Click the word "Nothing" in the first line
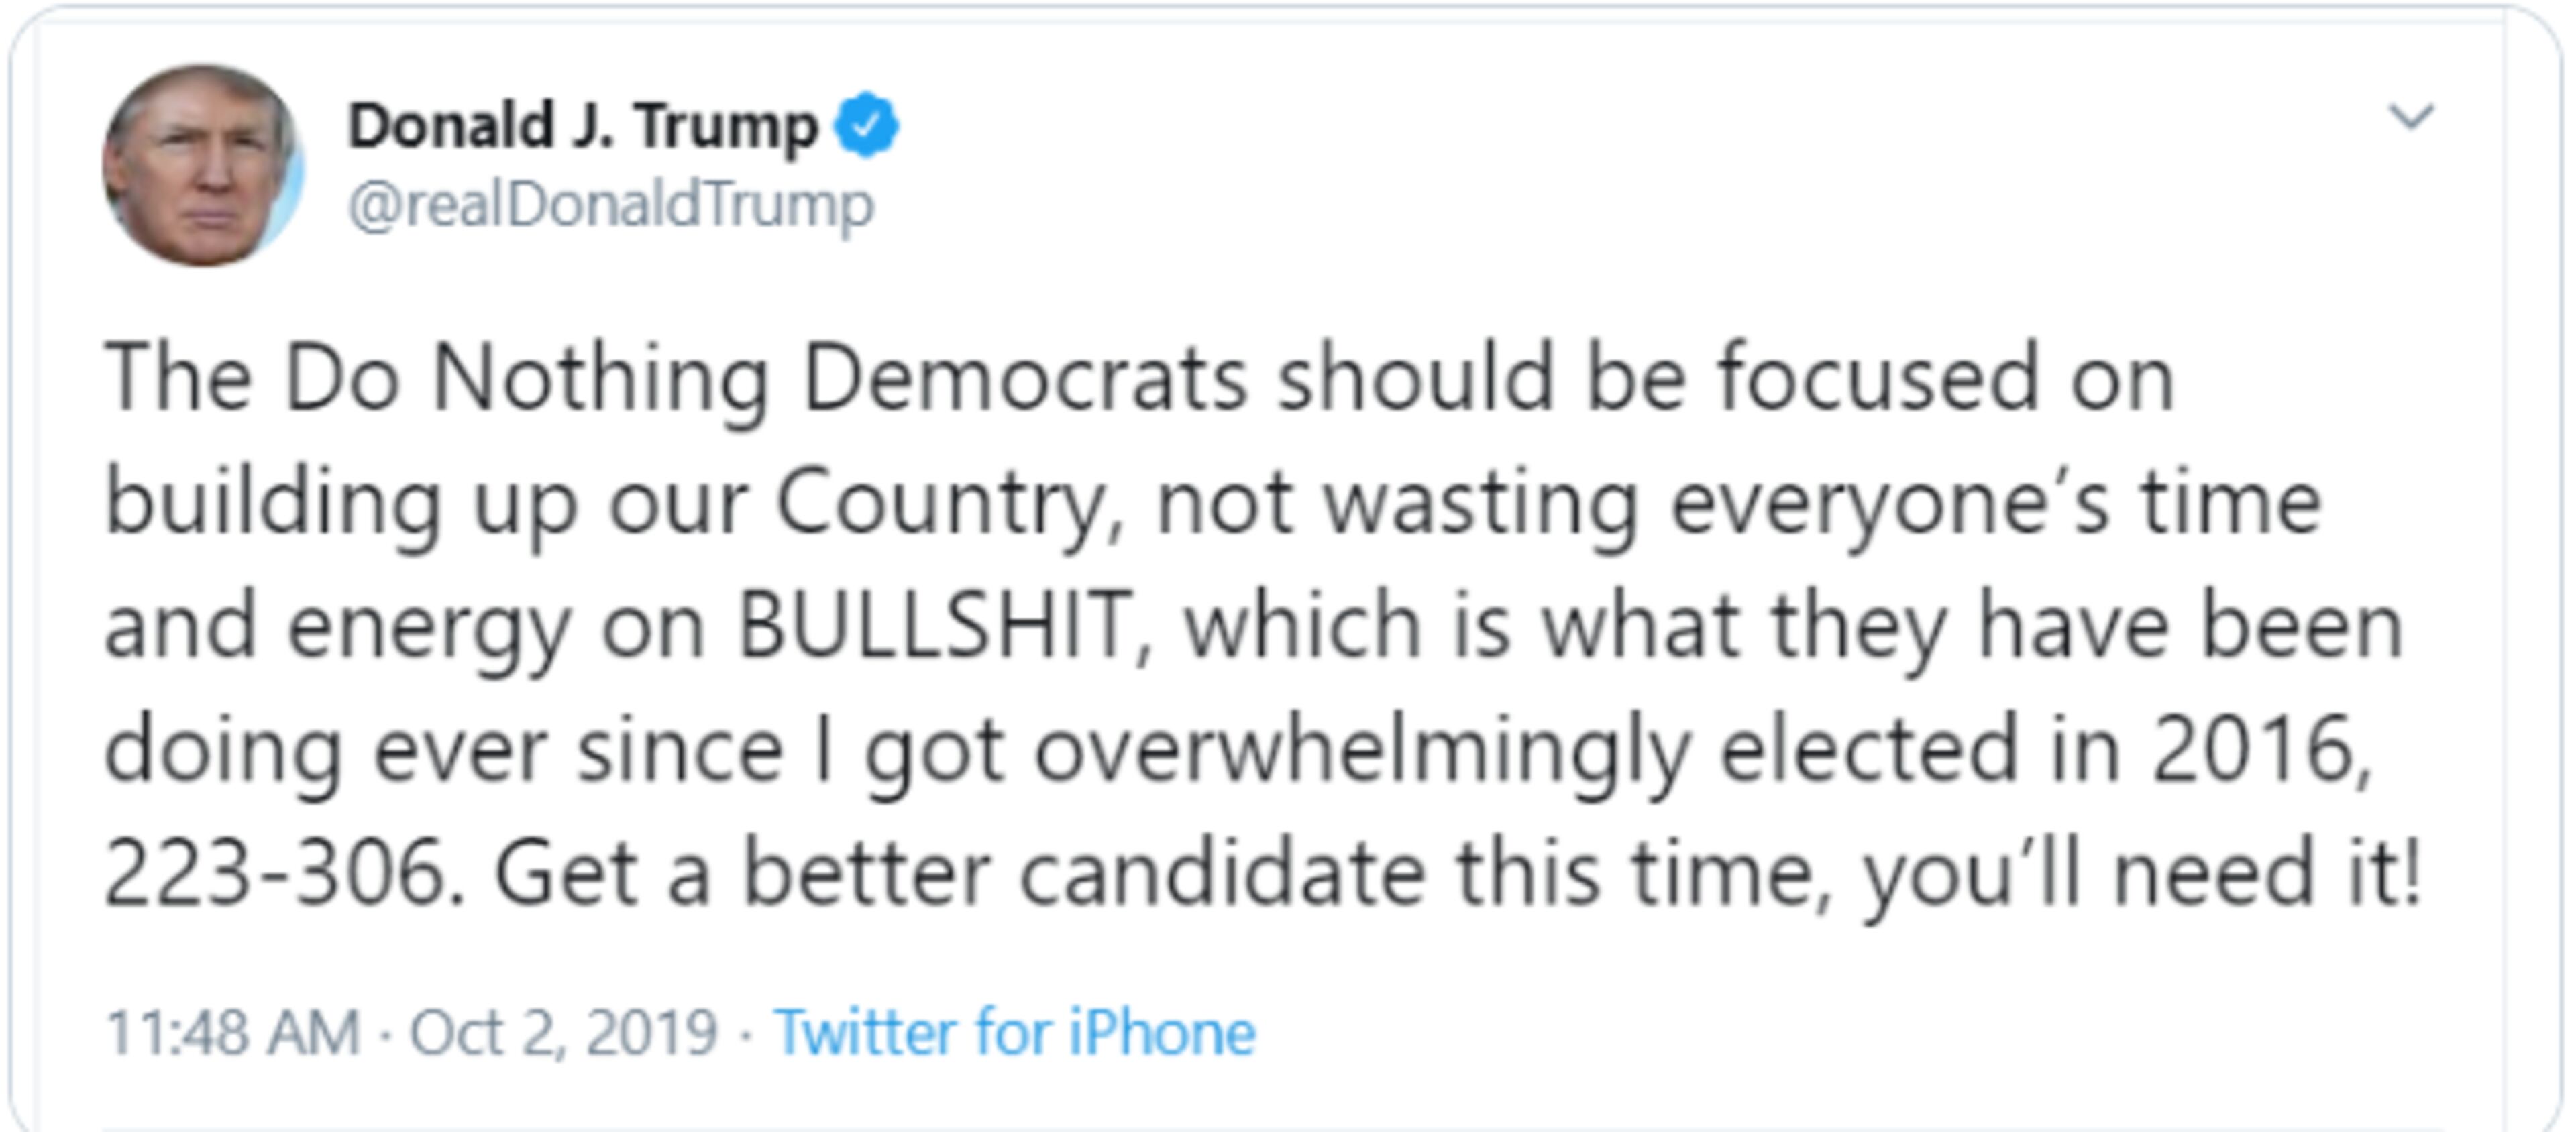Image resolution: width=2576 pixels, height=1132 pixels. tap(600, 378)
